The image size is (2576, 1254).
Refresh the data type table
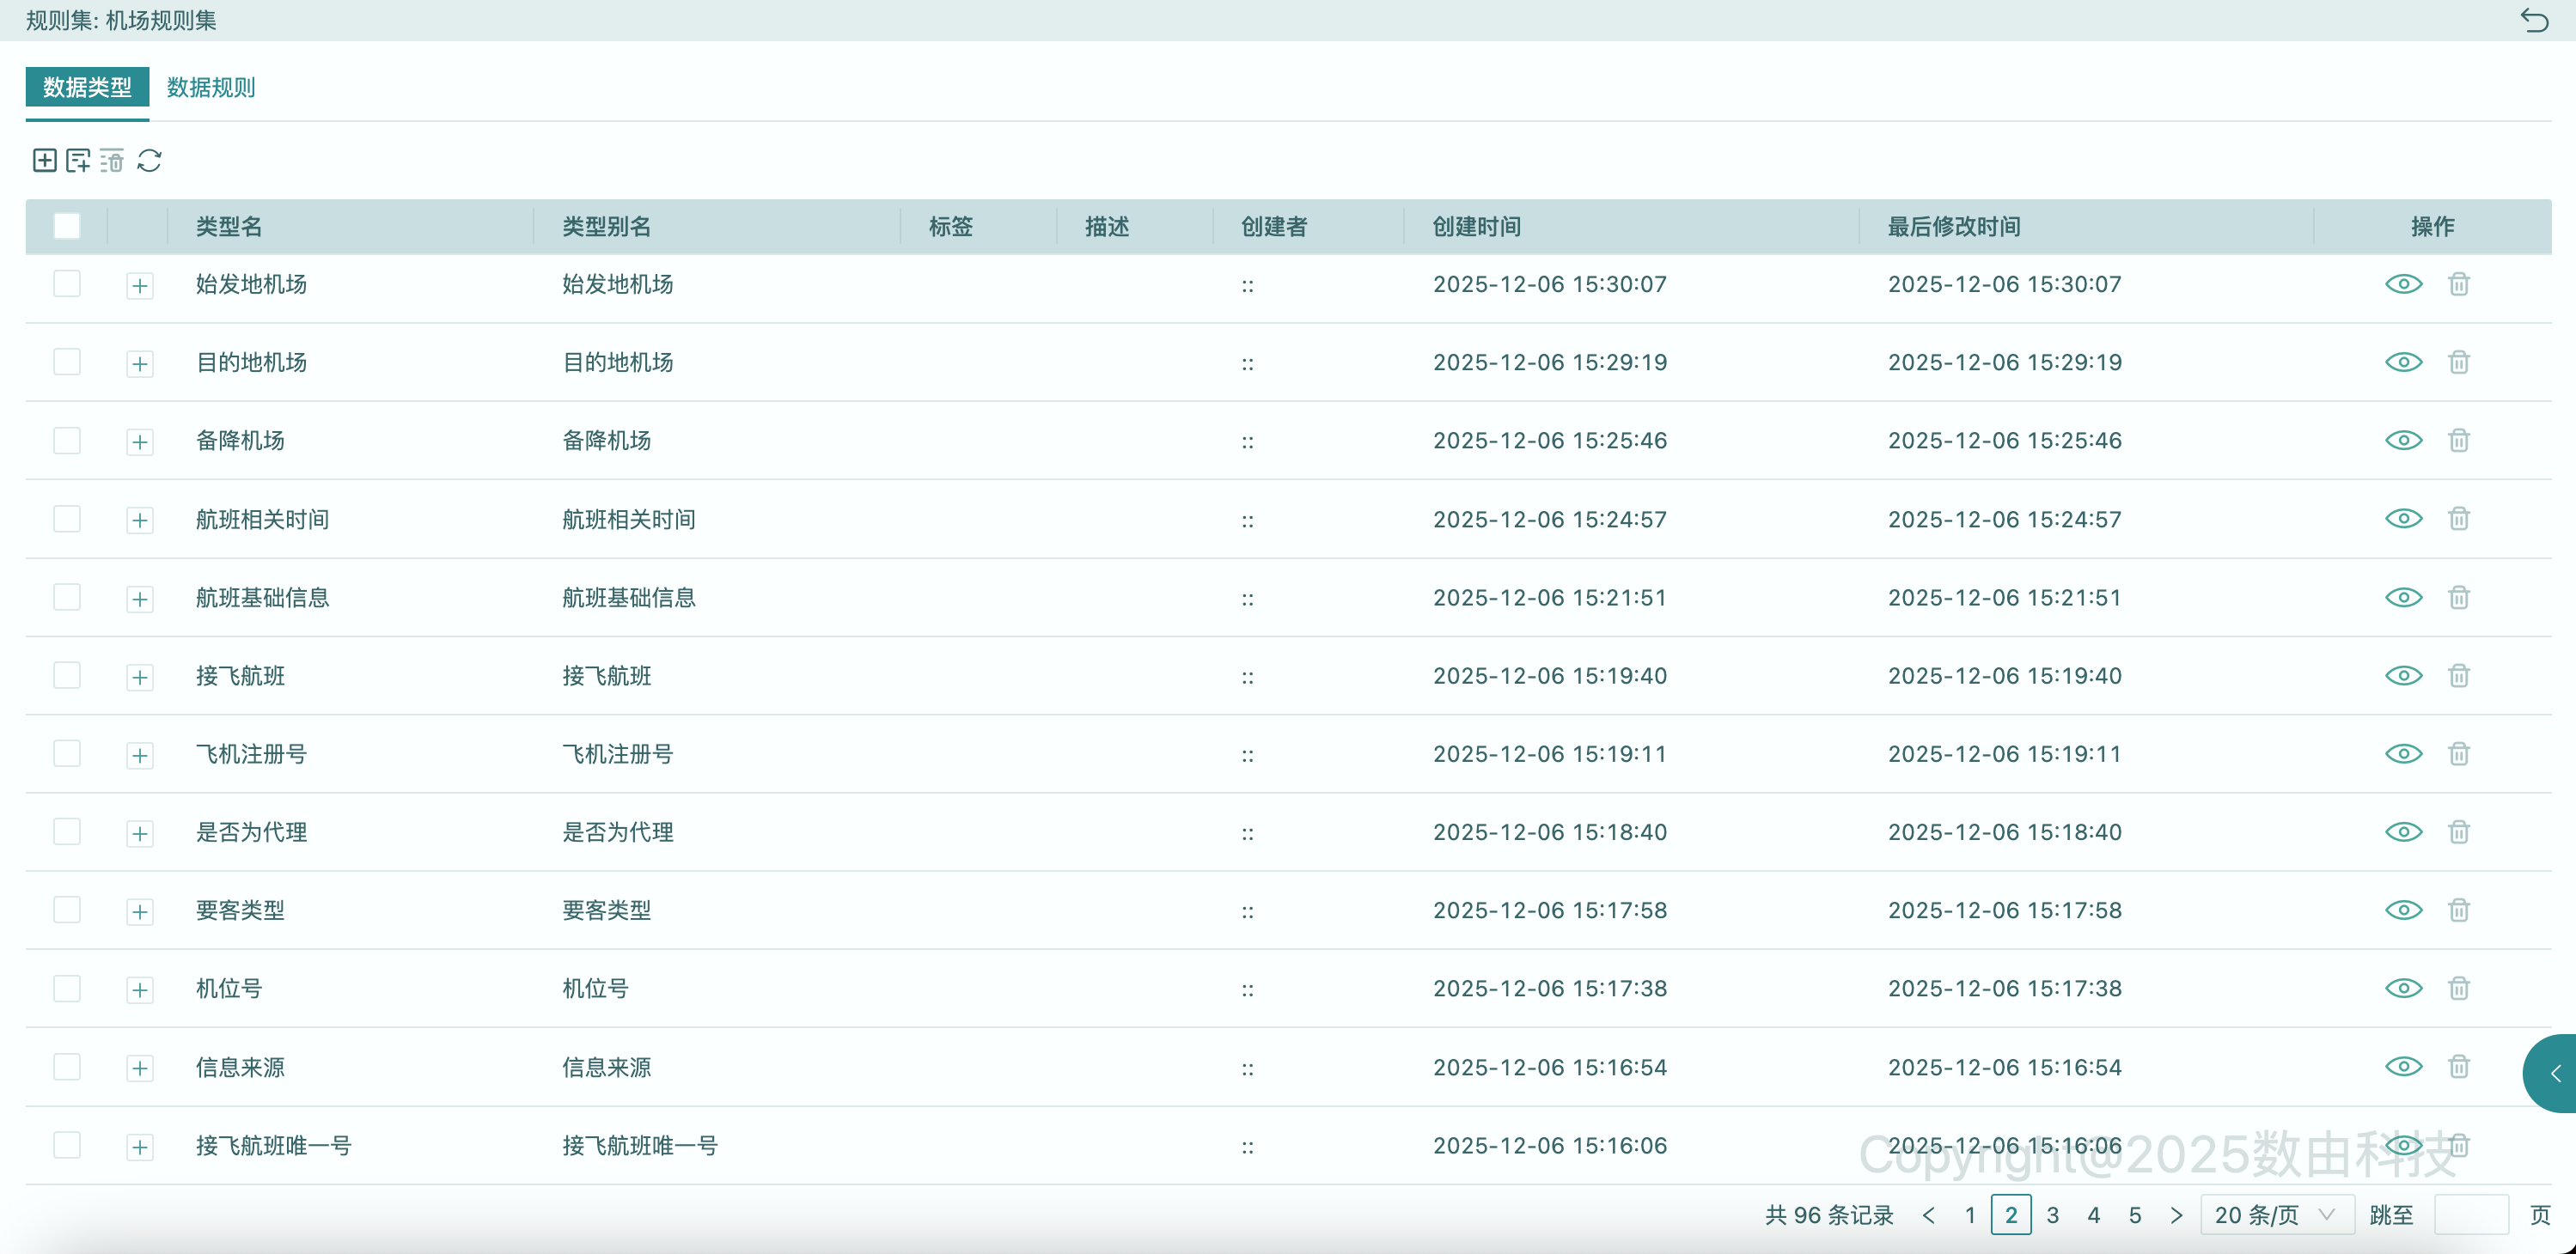pos(149,160)
